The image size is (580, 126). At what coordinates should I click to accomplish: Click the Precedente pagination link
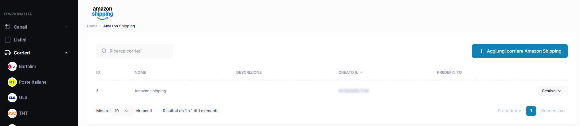coord(509,111)
